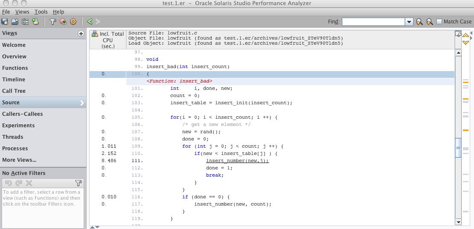The height and width of the screenshot is (229, 474).
Task: Open the toolbar Filters funnel icon
Action: coord(53,21)
